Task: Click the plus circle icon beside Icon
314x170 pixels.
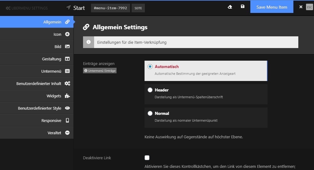Action: click(x=67, y=34)
